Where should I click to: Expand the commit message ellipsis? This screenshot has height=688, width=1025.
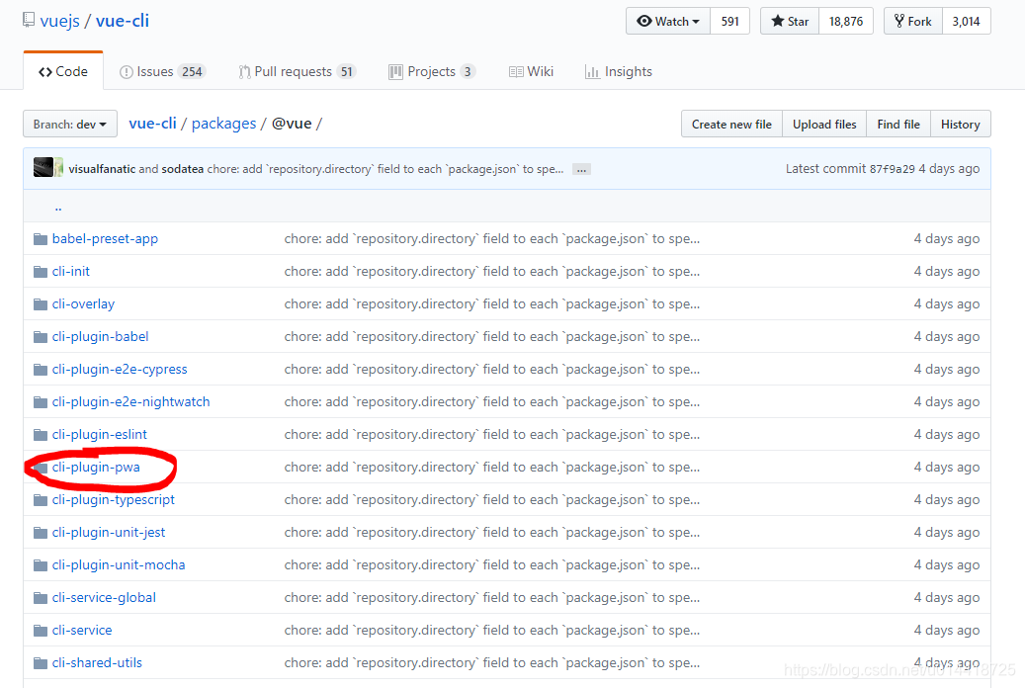pos(581,169)
